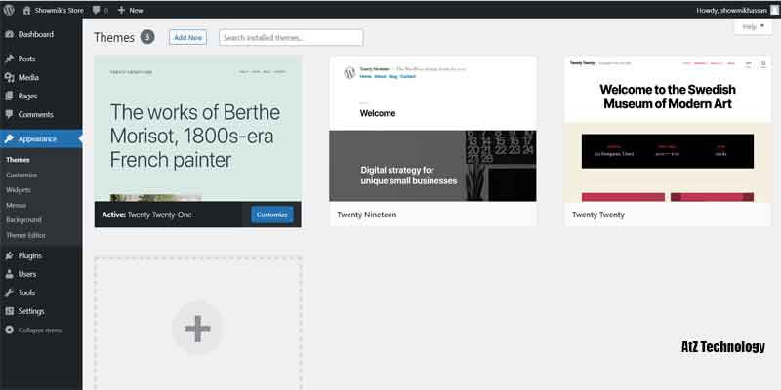Open Users icon in sidebar

pos(9,274)
